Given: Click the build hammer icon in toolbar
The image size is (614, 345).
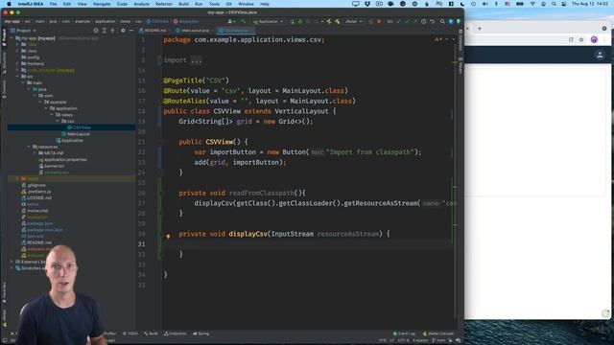Looking at the screenshot, I should (x=244, y=21).
